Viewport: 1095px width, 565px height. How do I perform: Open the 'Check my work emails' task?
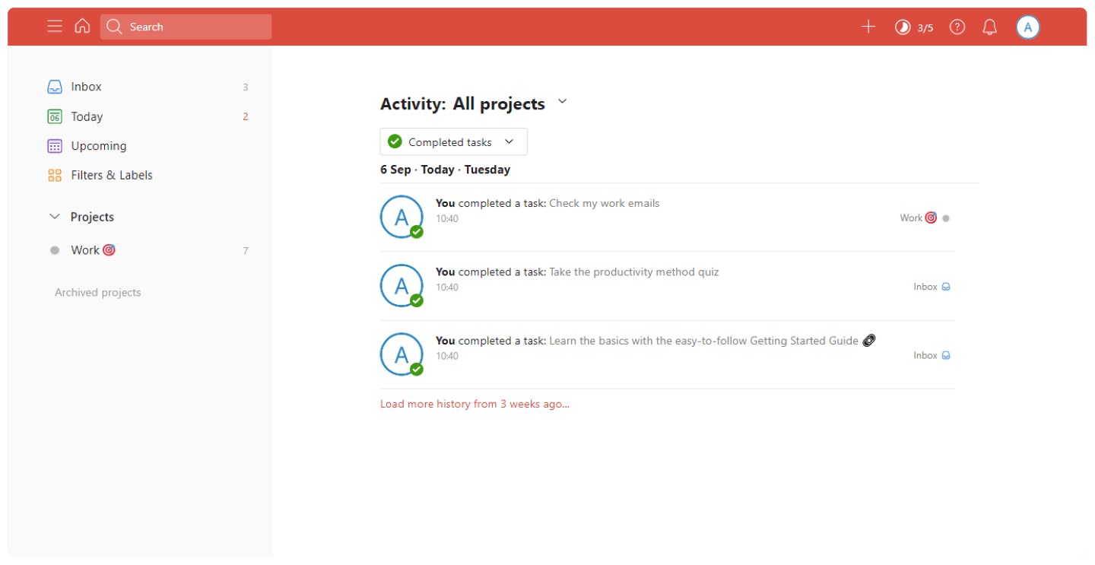coord(605,204)
